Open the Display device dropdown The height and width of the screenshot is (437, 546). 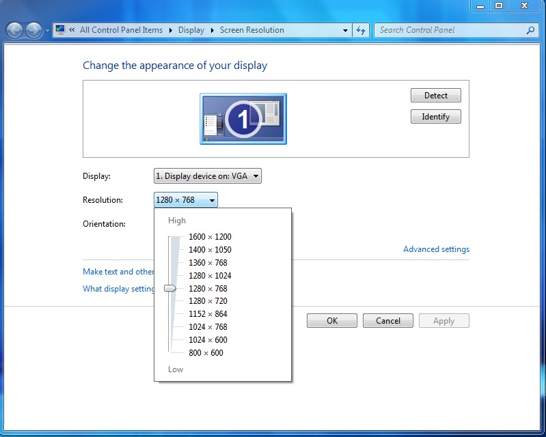(207, 176)
